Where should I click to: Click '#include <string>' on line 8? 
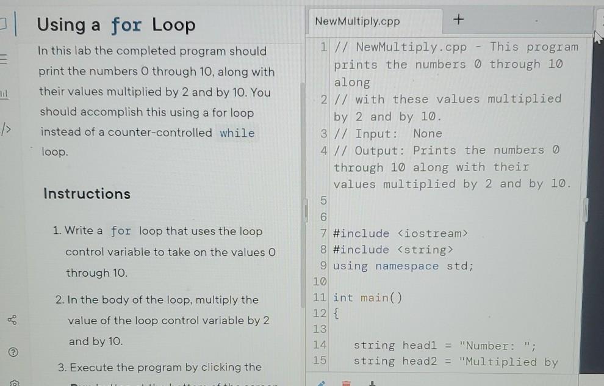pyautogui.click(x=393, y=250)
